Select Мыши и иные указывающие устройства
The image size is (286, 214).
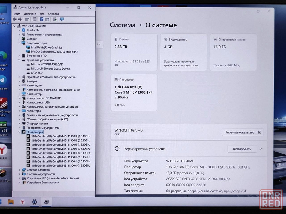pos(53,115)
